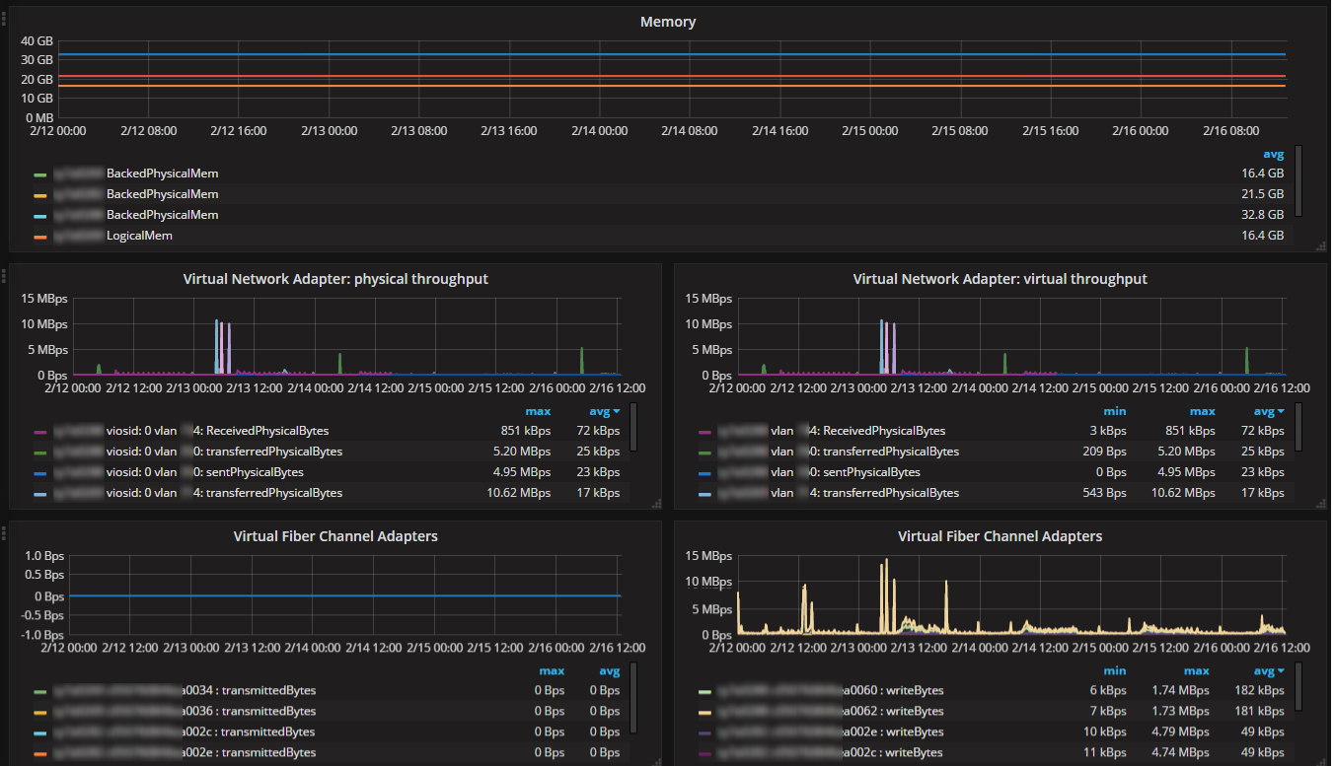1335x766 pixels.
Task: Open 'Virtual Network Adapter: physical throughput' title menu
Action: pos(335,279)
